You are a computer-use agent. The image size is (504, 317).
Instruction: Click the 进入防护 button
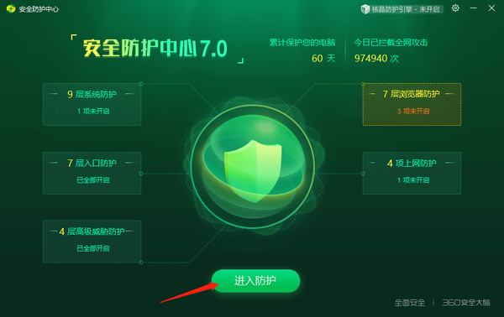tap(255, 281)
